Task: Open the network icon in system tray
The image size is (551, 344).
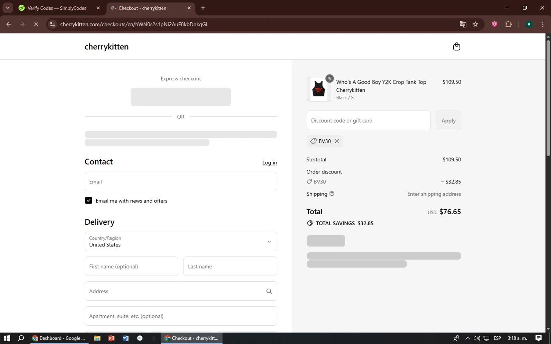Action: 486,338
